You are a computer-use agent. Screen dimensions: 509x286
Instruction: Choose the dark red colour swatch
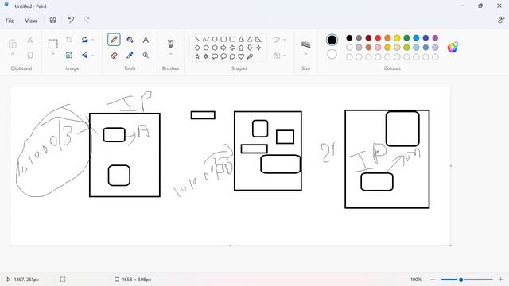click(x=368, y=38)
